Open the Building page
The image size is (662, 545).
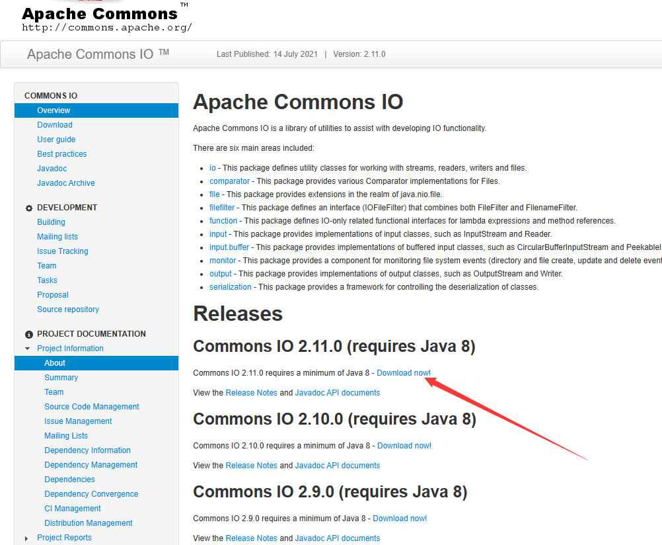[51, 222]
